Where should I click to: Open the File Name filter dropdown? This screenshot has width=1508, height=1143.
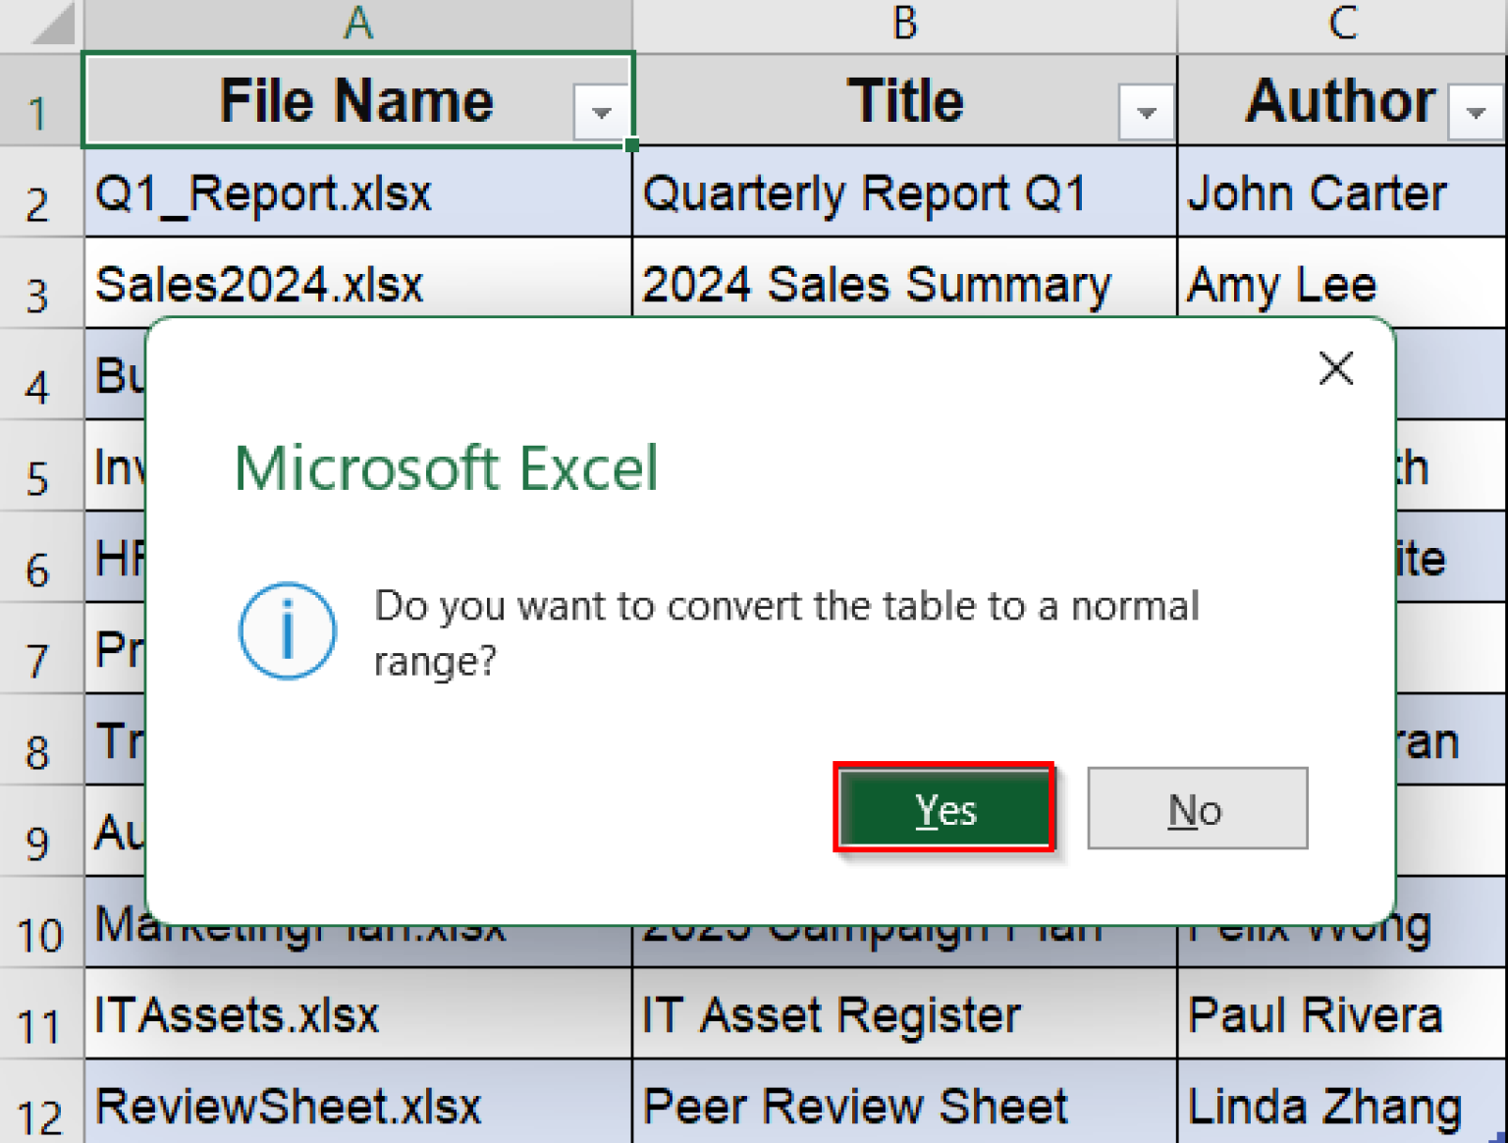pyautogui.click(x=602, y=112)
